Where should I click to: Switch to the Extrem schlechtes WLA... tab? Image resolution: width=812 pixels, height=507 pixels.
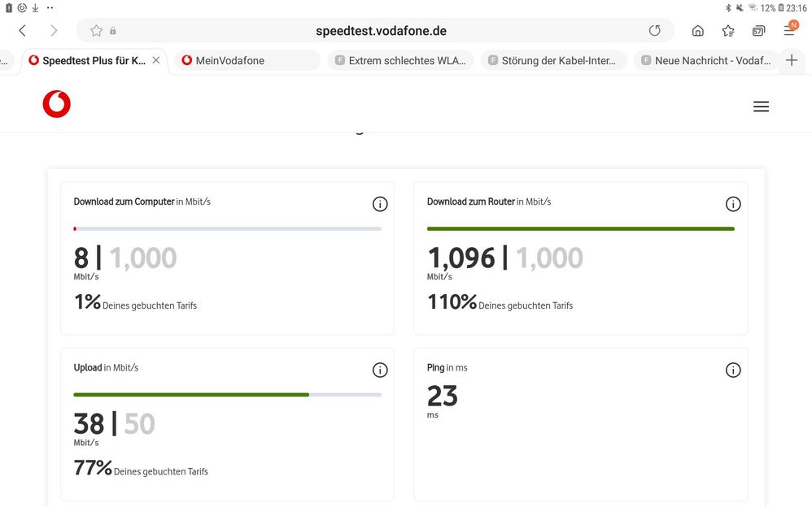pos(400,60)
